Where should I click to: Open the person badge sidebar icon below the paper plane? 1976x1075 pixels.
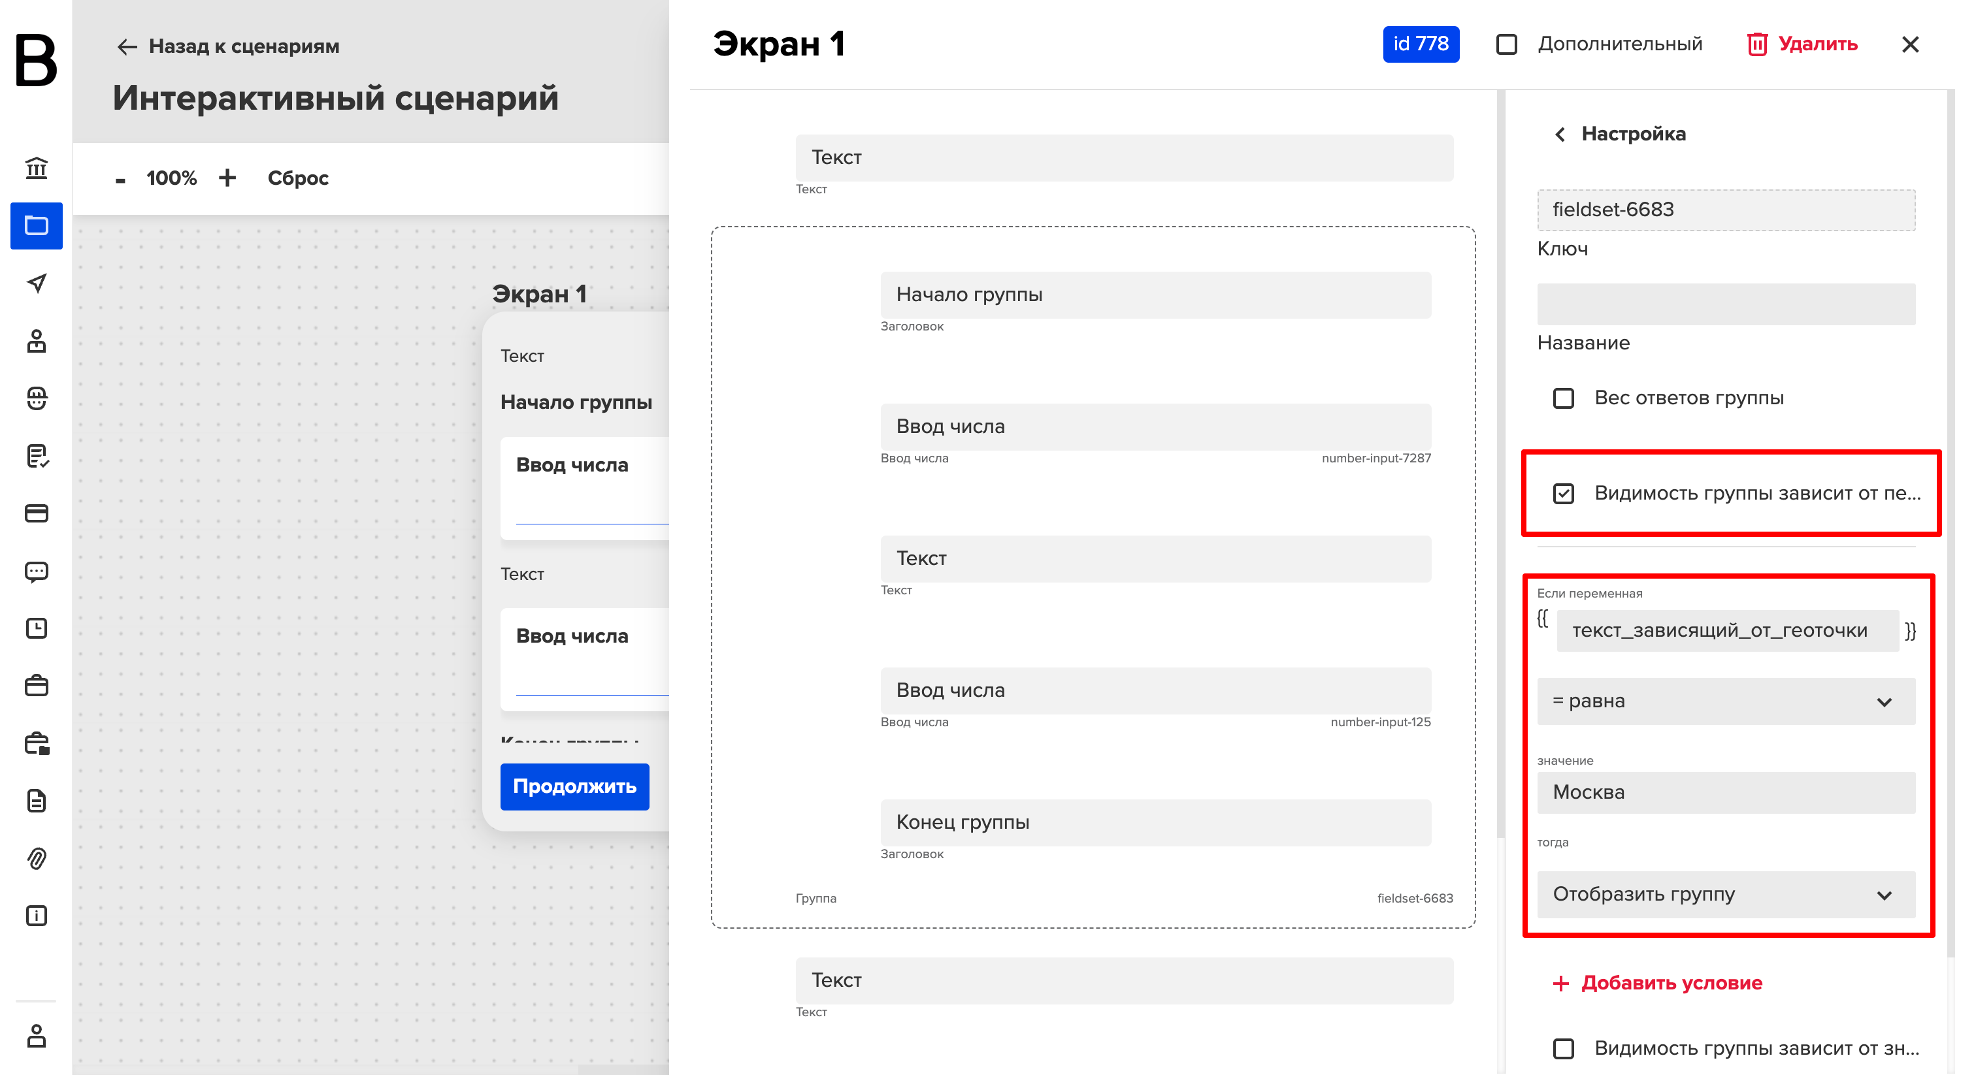(x=36, y=340)
